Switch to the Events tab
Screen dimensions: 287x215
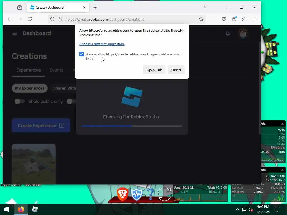click(x=56, y=70)
